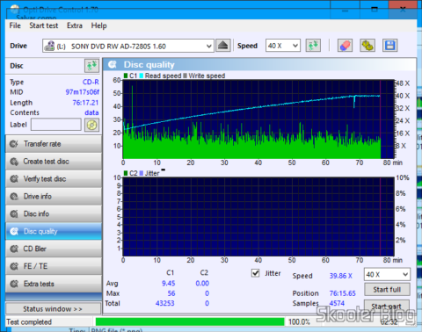Click the Test completed status text
422x332 pixels.
coord(29,322)
